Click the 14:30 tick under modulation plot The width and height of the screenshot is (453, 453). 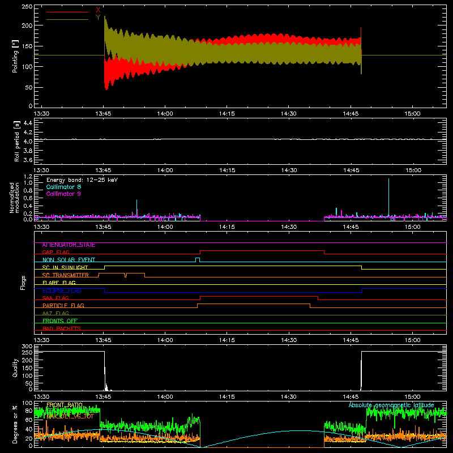(289, 227)
